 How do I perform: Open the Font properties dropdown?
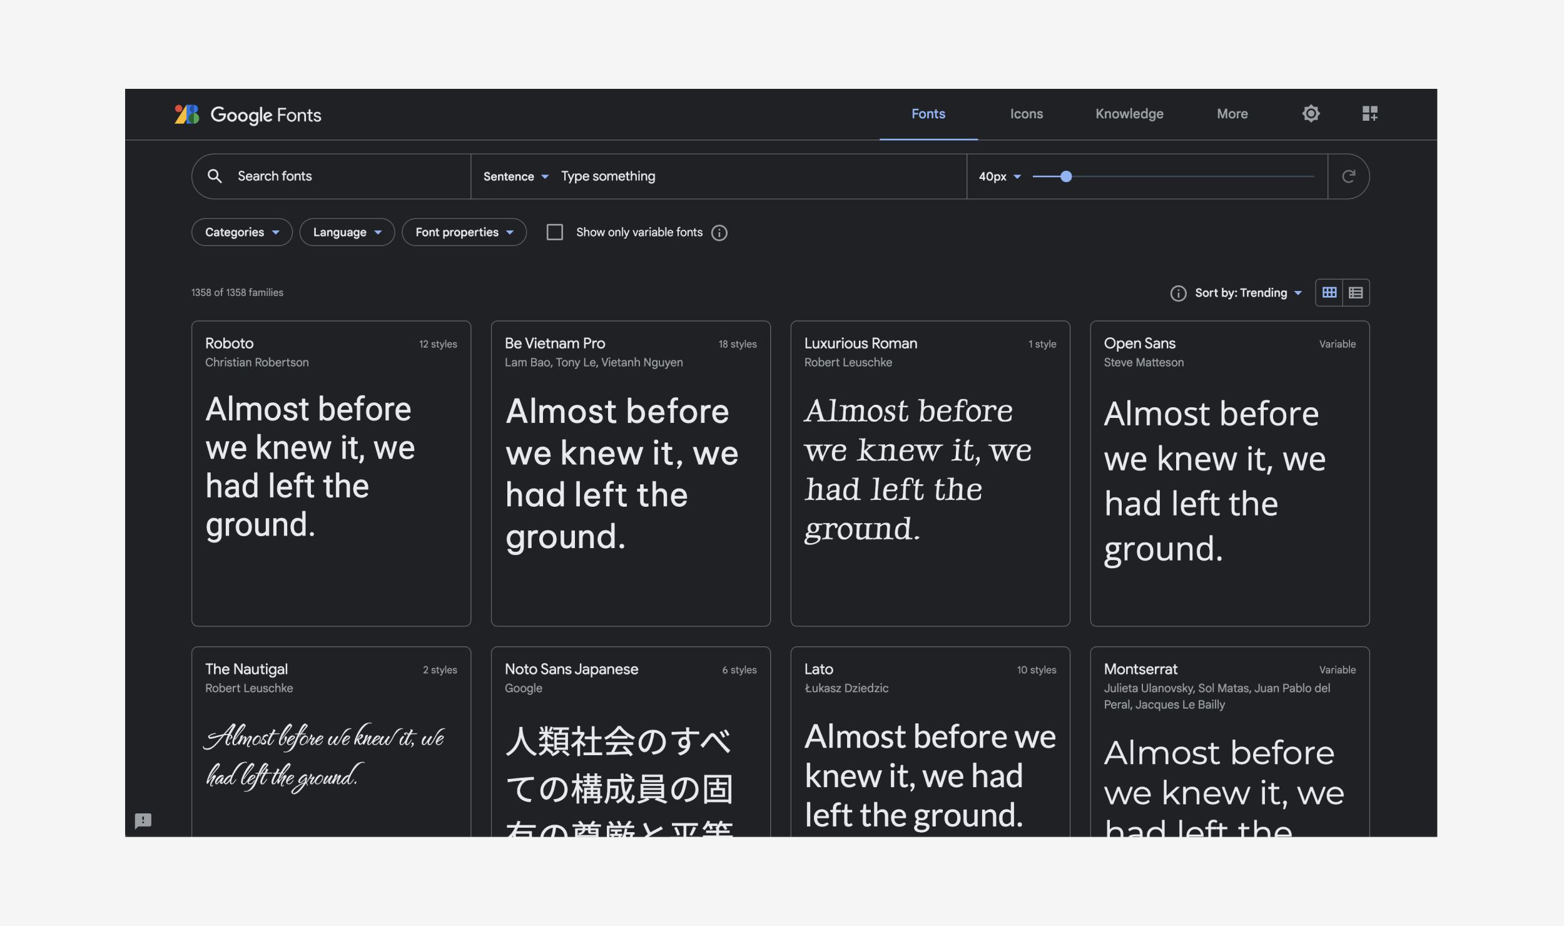[x=464, y=232]
